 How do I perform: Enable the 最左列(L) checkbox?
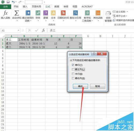73,69
